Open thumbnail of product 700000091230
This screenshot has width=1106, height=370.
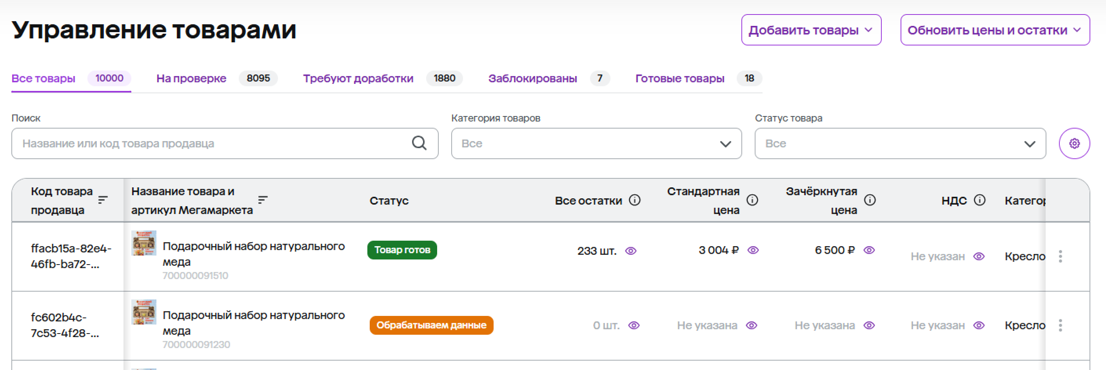[144, 312]
